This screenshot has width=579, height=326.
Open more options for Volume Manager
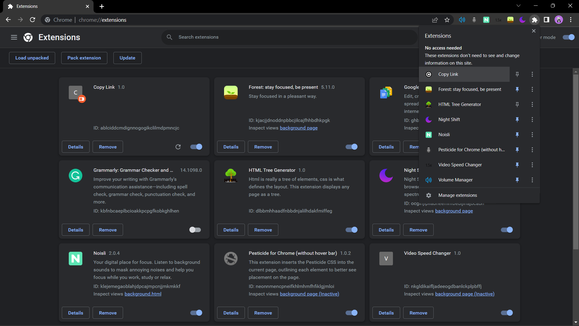click(x=532, y=180)
